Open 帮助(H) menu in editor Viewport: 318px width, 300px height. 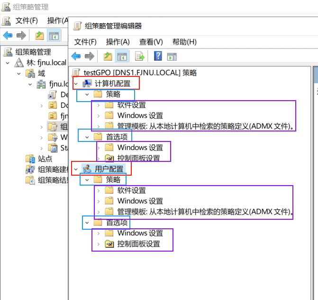pyautogui.click(x=184, y=42)
